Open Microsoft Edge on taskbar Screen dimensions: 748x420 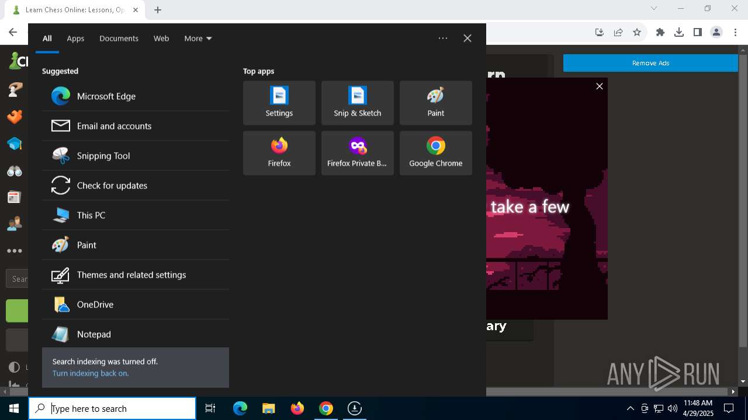240,408
